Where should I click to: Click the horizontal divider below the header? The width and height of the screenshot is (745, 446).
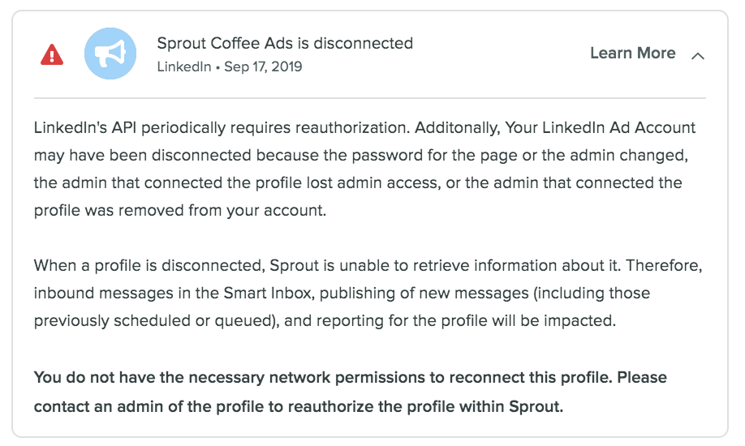point(370,98)
